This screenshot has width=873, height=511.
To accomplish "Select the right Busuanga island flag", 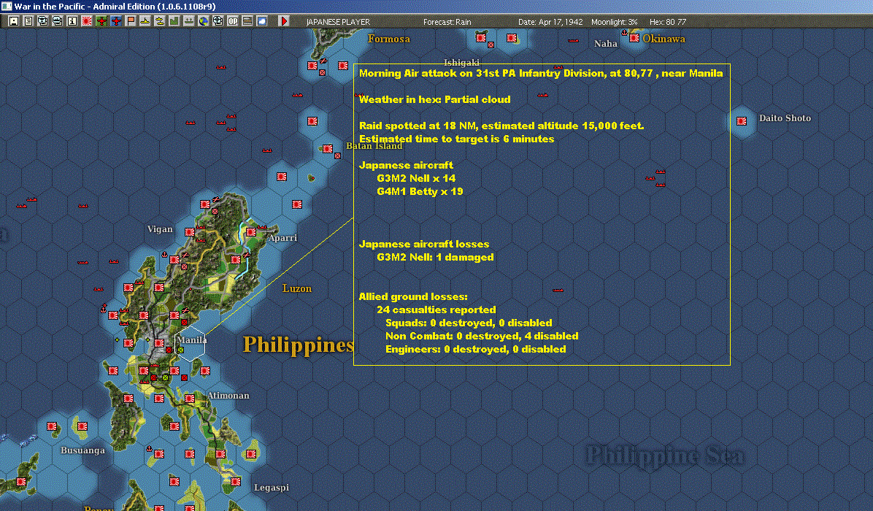I will pos(82,426).
